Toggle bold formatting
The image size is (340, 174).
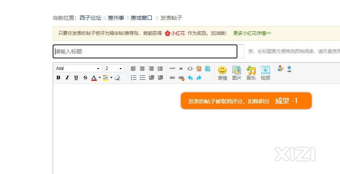[58, 77]
